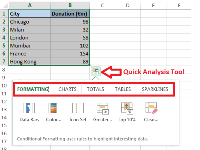Screen dimensions: 200x150
Task: Select the Chicago cell
Action: click(x=30, y=22)
